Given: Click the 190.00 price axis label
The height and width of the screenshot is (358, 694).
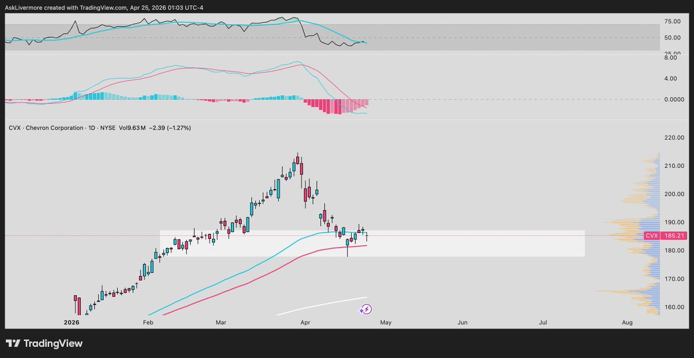Looking at the screenshot, I should coord(674,223).
